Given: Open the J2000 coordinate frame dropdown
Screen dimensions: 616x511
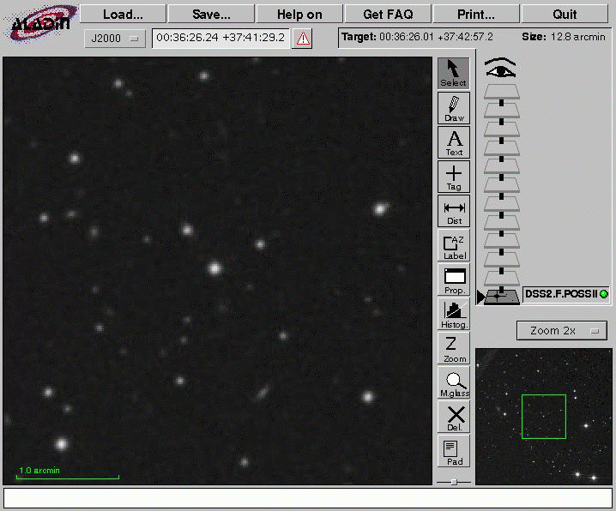Looking at the screenshot, I should 115,39.
